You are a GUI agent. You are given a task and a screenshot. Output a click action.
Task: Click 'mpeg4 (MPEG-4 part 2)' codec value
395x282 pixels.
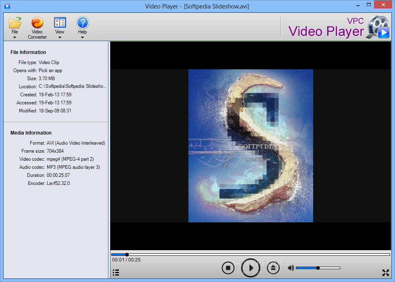coord(70,159)
